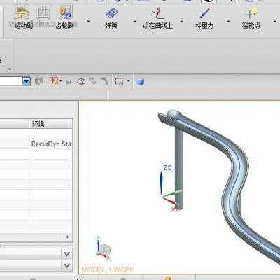Click the horizontal scrollbar right arrow in navigator
Screen dimensions: 280x280
68,237
